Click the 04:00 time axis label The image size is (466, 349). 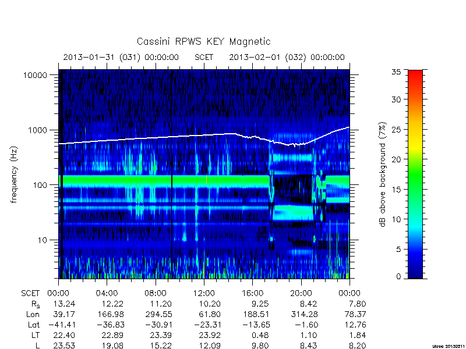pos(107,294)
